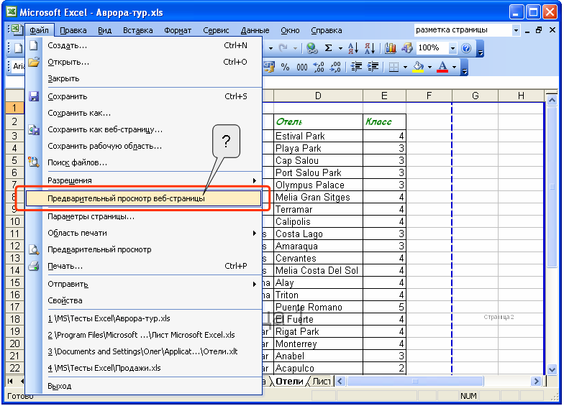Open Свойства menu entry
Image resolution: width=564 pixels, height=406 pixels.
[x=143, y=300]
